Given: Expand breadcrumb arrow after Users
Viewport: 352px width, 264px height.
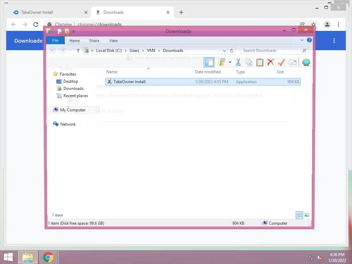Looking at the screenshot, I should [x=143, y=51].
